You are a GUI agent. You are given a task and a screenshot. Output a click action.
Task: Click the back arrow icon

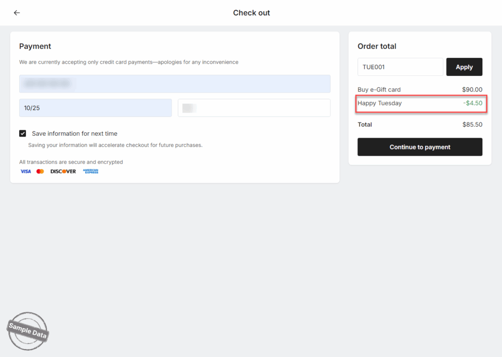(x=17, y=13)
